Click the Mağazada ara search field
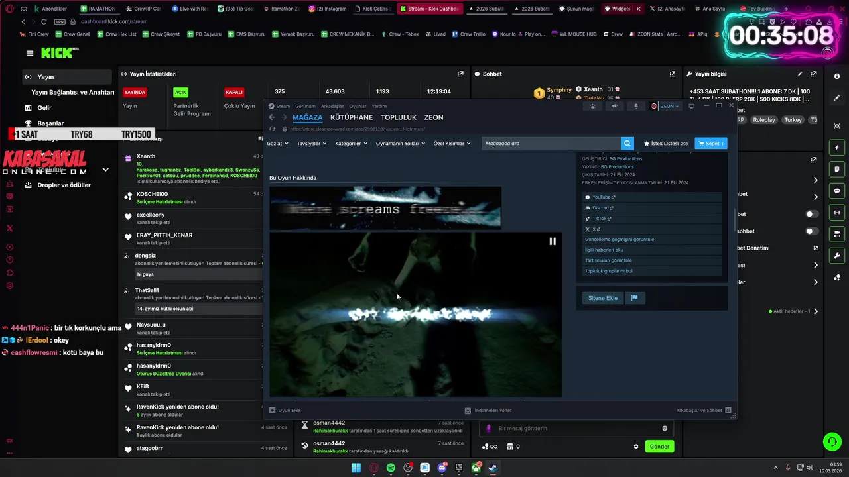 551,143
